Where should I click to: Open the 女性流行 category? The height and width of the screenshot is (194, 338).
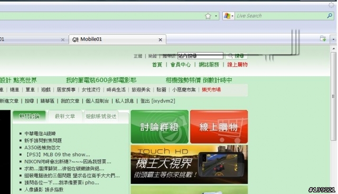pyautogui.click(x=91, y=90)
